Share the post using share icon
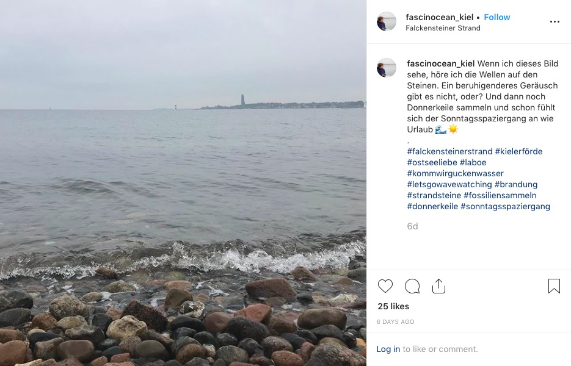This screenshot has height=366, width=571. (x=438, y=286)
